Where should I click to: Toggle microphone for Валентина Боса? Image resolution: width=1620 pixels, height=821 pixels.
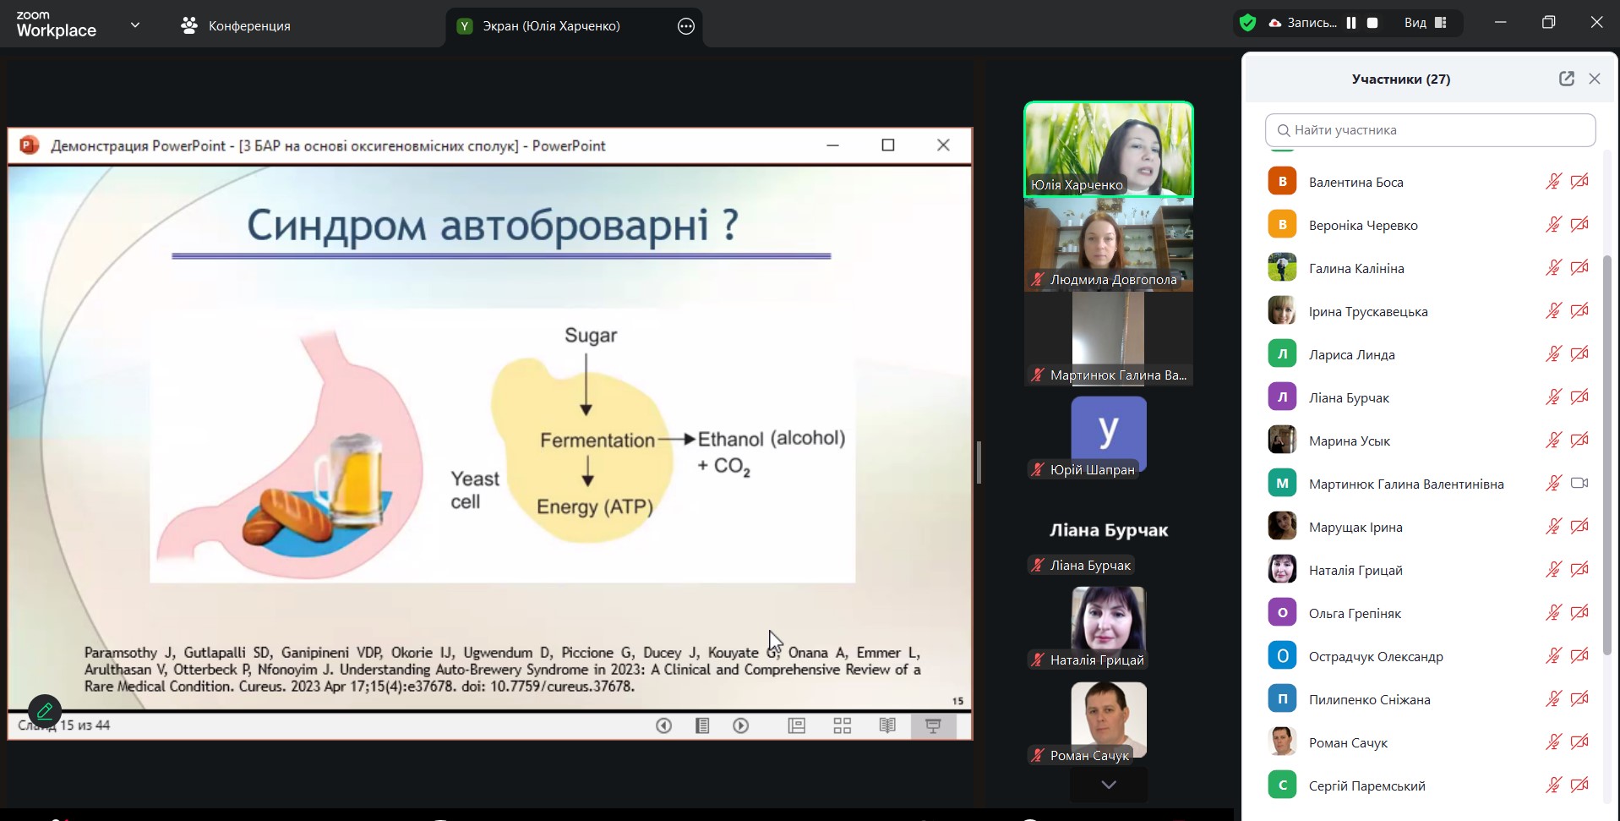pos(1553,182)
